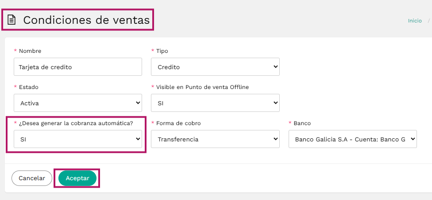Open the cobranza automática dropdown set to SI
Screen dimensions: 432x200
pos(78,139)
